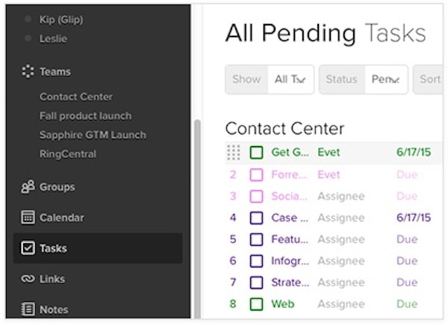Click the drag handle beside first task

click(234, 153)
